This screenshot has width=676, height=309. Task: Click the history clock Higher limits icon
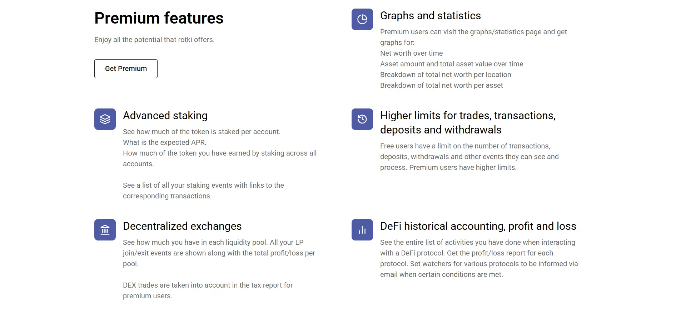[362, 119]
